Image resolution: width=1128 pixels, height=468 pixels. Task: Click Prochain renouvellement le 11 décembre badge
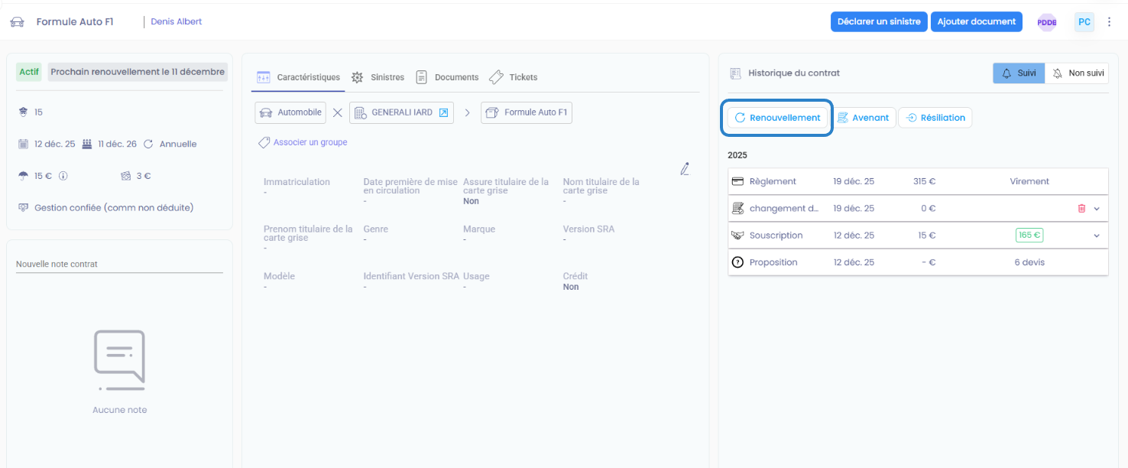(x=138, y=72)
